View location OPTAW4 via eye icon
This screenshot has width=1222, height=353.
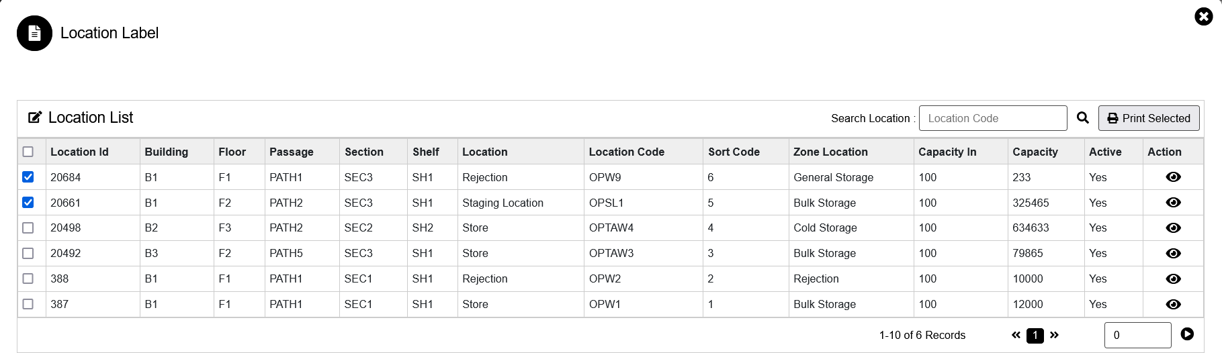click(1173, 228)
